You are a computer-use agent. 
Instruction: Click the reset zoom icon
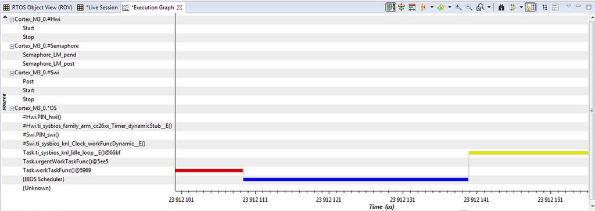click(480, 7)
